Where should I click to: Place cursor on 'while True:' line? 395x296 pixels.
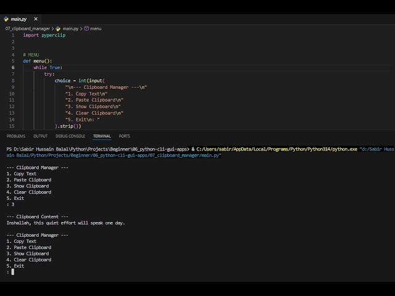48,67
